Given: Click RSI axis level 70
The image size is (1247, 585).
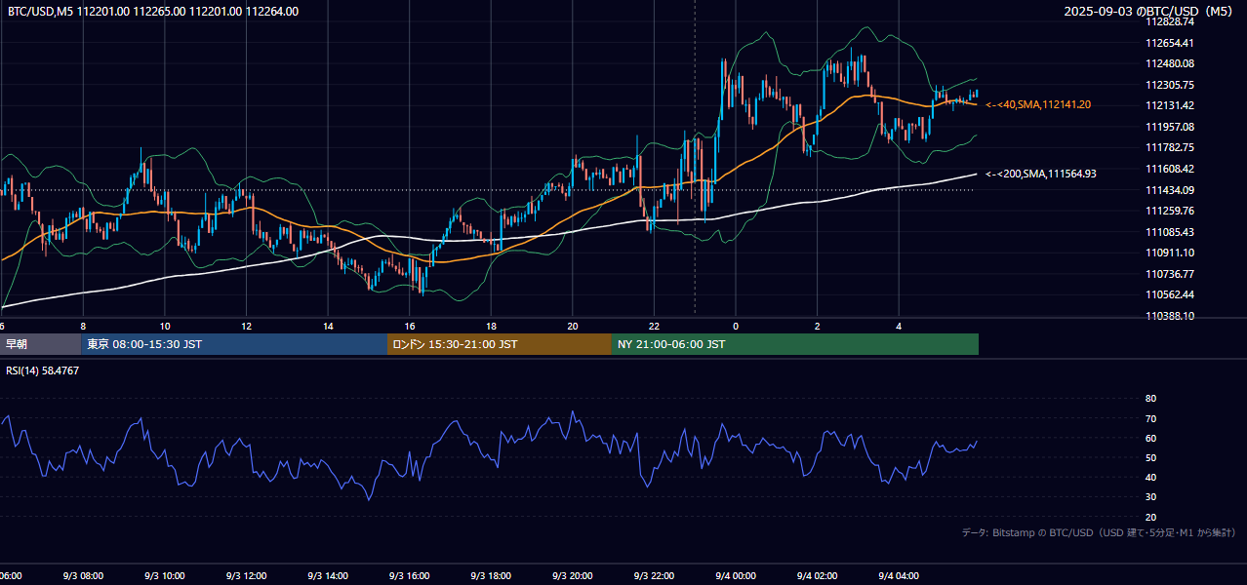Looking at the screenshot, I should tap(1150, 418).
